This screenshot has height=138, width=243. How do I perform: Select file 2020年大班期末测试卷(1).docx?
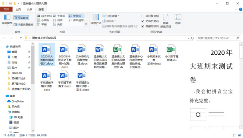47,55
